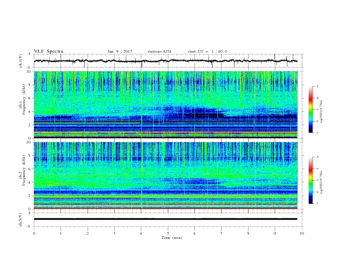Select the ch.2 colorbar "log(PSD)(V²/Hz)" label
The height and width of the screenshot is (262, 340).
pos(322,182)
